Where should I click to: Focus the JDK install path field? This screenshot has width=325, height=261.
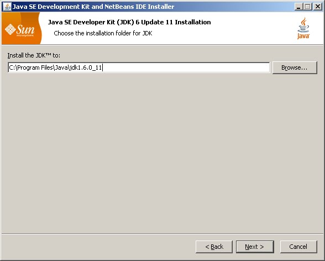pyautogui.click(x=139, y=67)
